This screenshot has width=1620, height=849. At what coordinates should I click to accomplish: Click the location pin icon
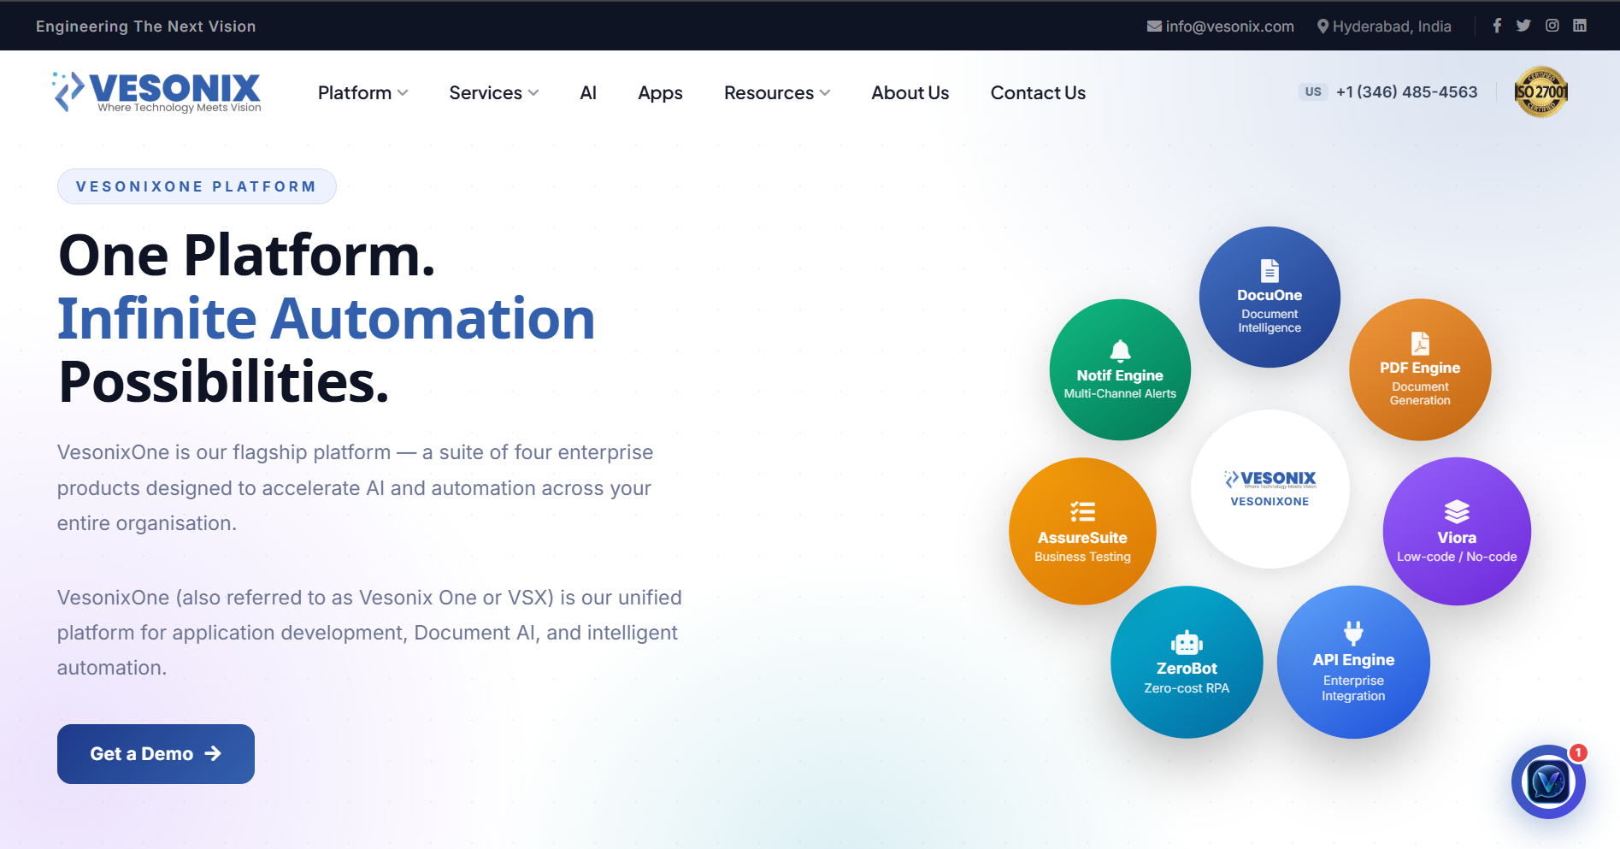[1323, 27]
